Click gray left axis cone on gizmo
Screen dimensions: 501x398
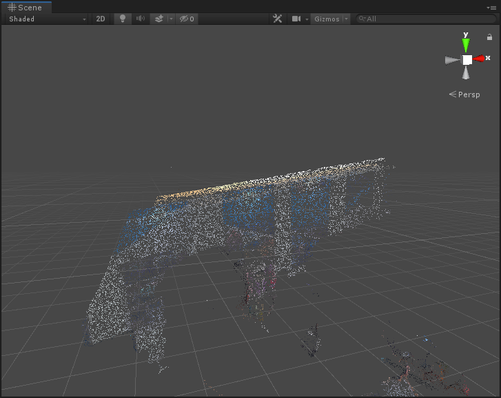453,60
